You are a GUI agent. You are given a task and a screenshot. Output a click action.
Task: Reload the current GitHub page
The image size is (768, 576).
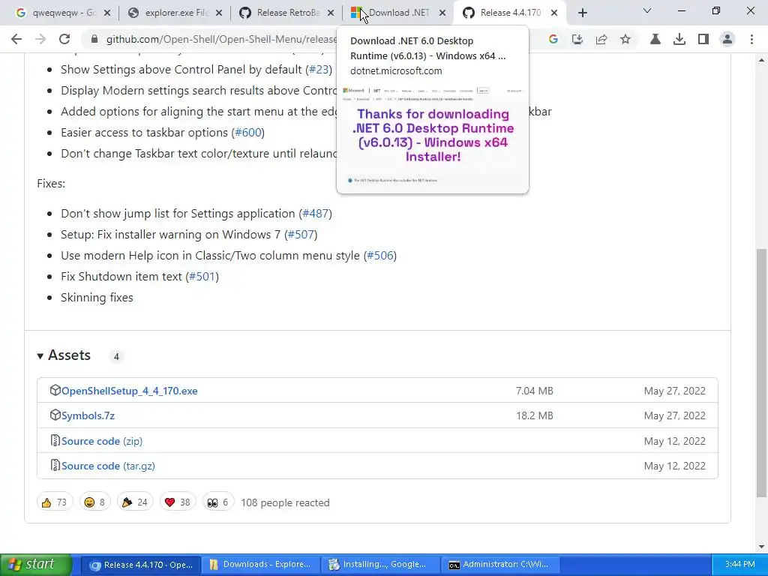64,39
